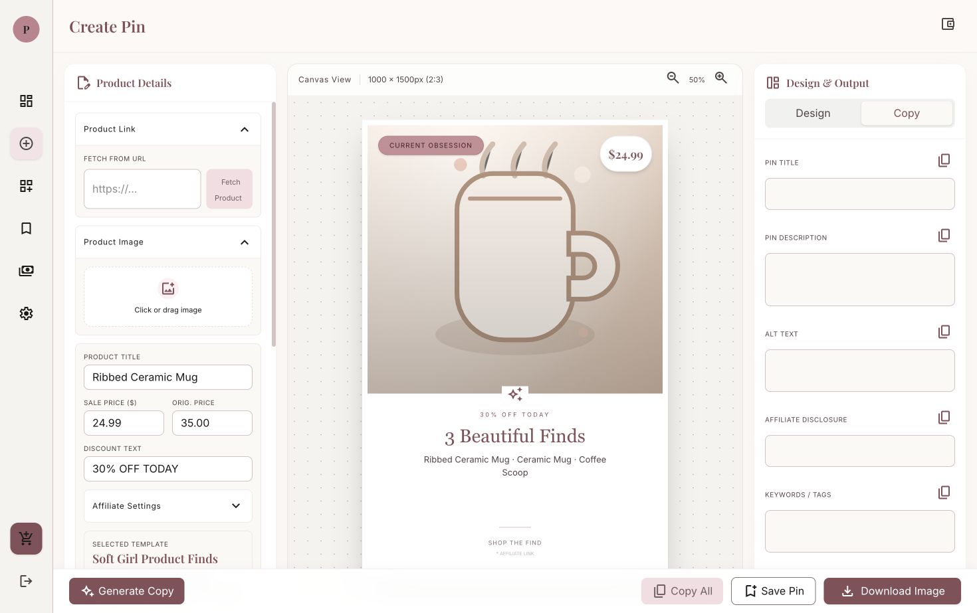The width and height of the screenshot is (977, 613).
Task: Click the Copy All button
Action: [x=682, y=591]
